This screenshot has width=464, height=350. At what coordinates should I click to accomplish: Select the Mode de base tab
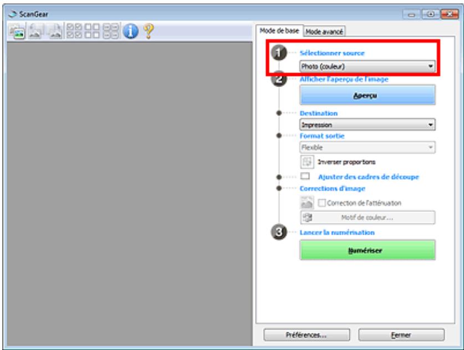(279, 31)
